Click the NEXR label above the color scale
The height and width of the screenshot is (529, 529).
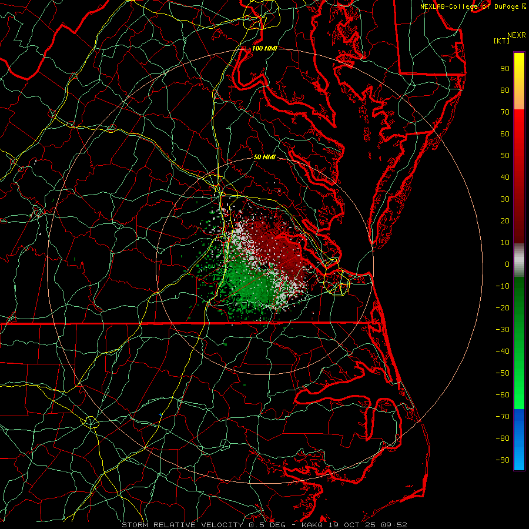(517, 35)
